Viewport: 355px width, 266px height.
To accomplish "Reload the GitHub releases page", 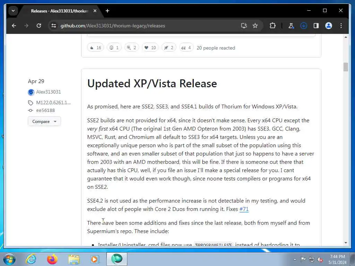I will point(39,26).
